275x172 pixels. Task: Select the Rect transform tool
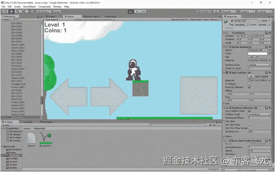point(30,12)
